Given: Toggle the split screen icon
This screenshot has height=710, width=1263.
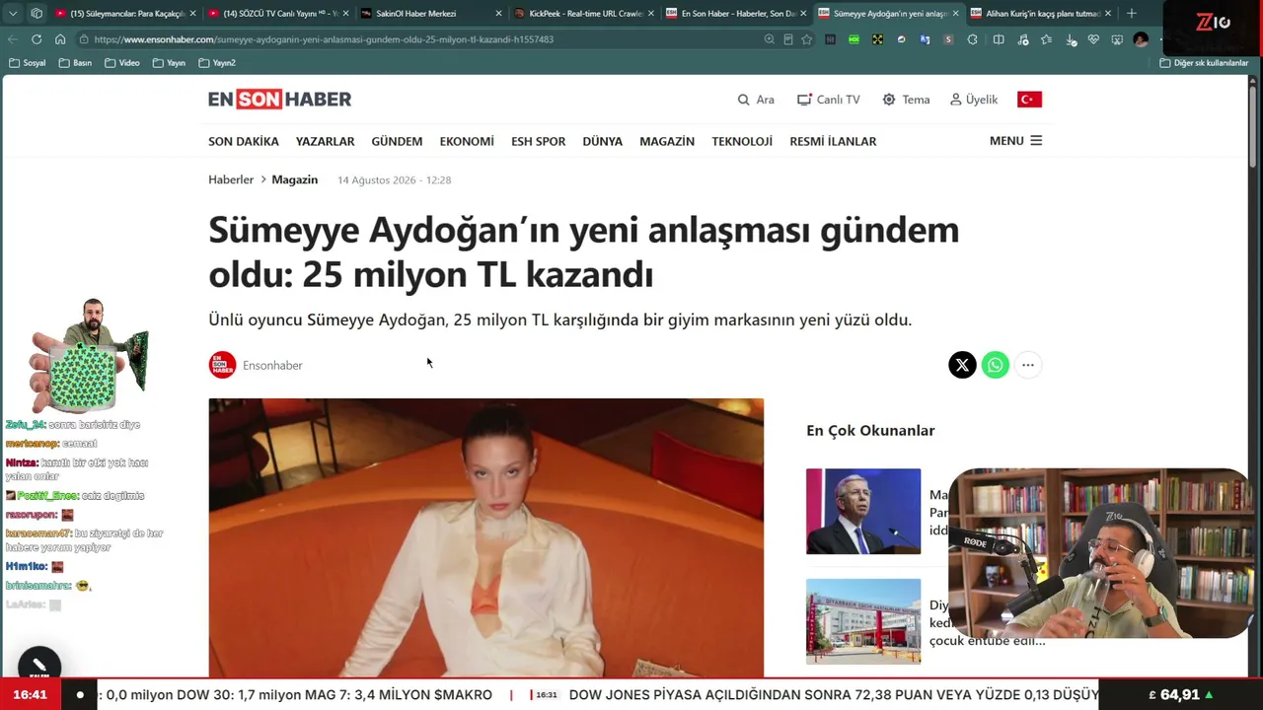Looking at the screenshot, I should (999, 39).
